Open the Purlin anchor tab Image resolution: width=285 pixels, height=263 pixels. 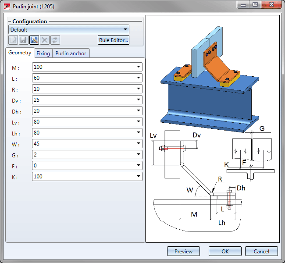click(71, 53)
